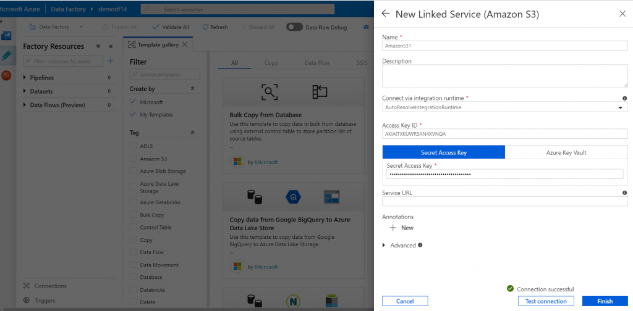Check the Control Table checkbox

[134, 227]
